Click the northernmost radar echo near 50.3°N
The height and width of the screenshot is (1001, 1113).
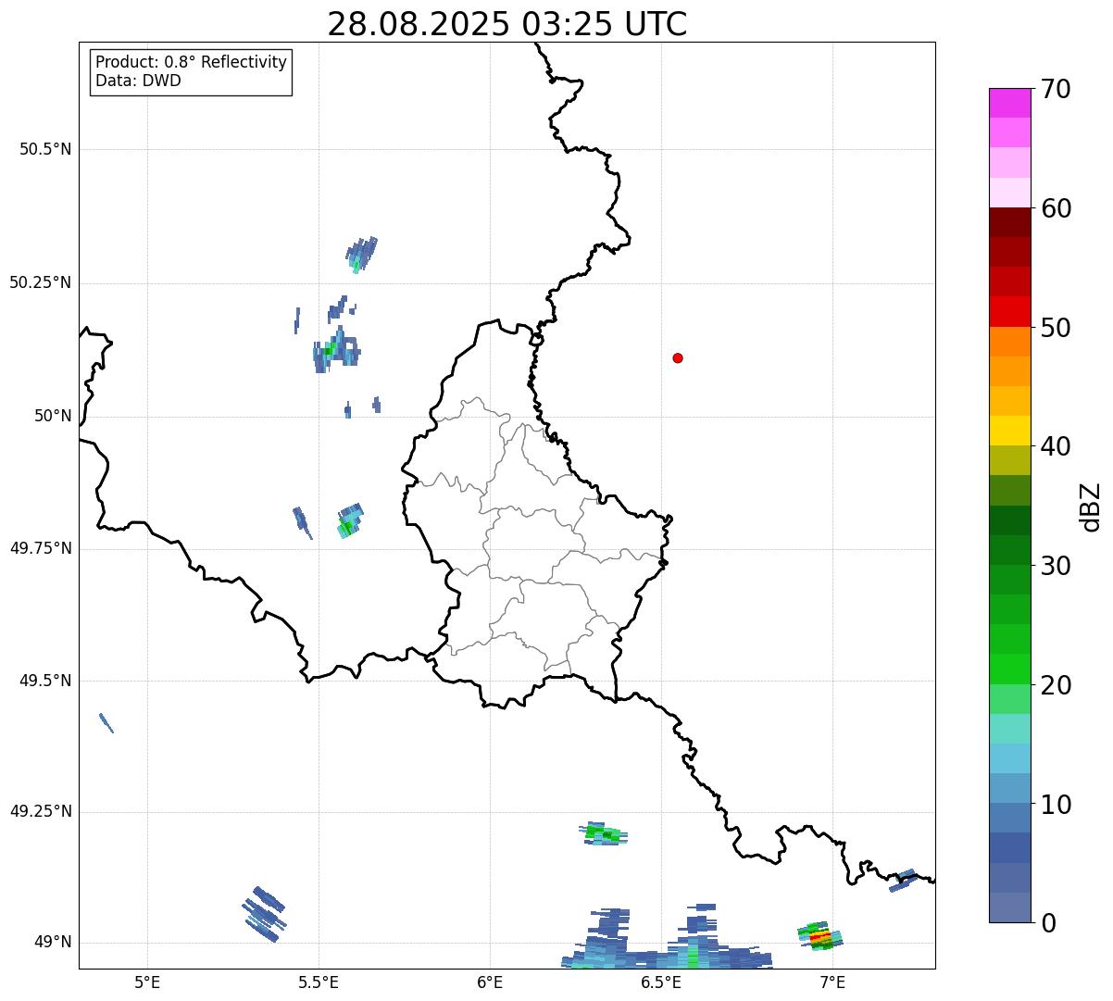[x=361, y=252]
